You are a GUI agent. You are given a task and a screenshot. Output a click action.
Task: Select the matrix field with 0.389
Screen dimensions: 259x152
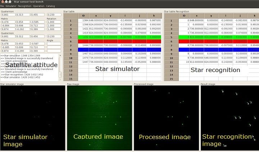point(37,29)
